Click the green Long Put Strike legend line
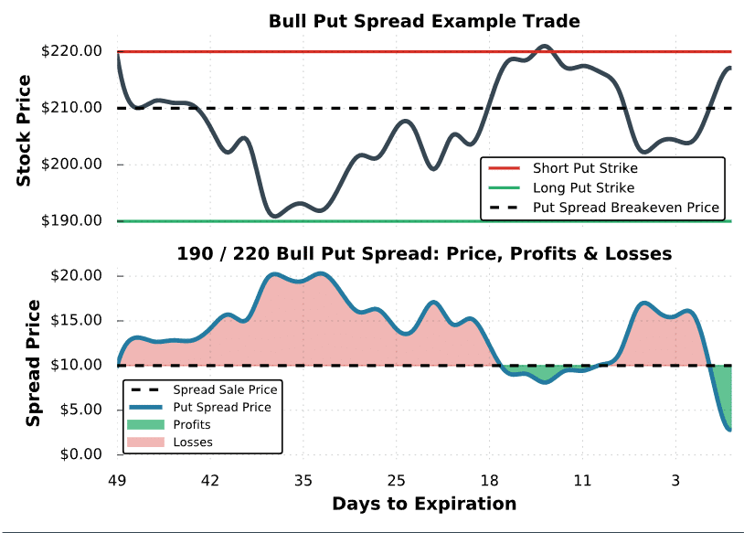The width and height of the screenshot is (744, 533). 505,188
